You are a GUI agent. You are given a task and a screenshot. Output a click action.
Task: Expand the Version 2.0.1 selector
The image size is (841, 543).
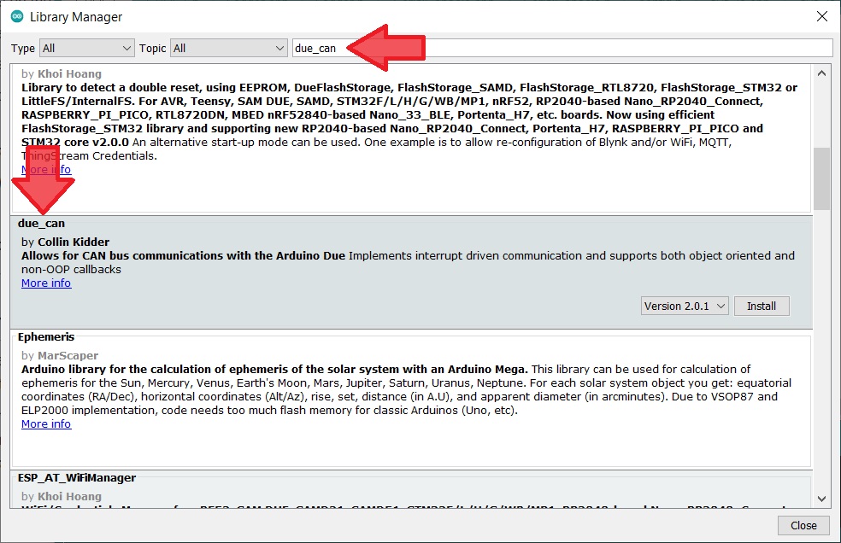[684, 306]
